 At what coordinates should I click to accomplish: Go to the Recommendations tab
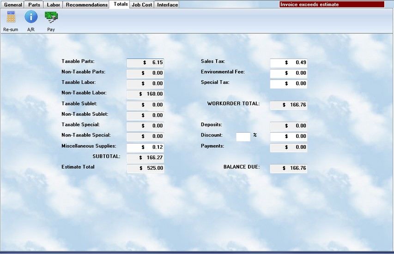86,5
